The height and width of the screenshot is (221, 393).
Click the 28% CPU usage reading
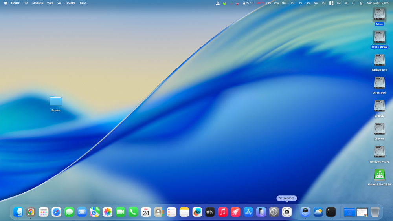268,3
